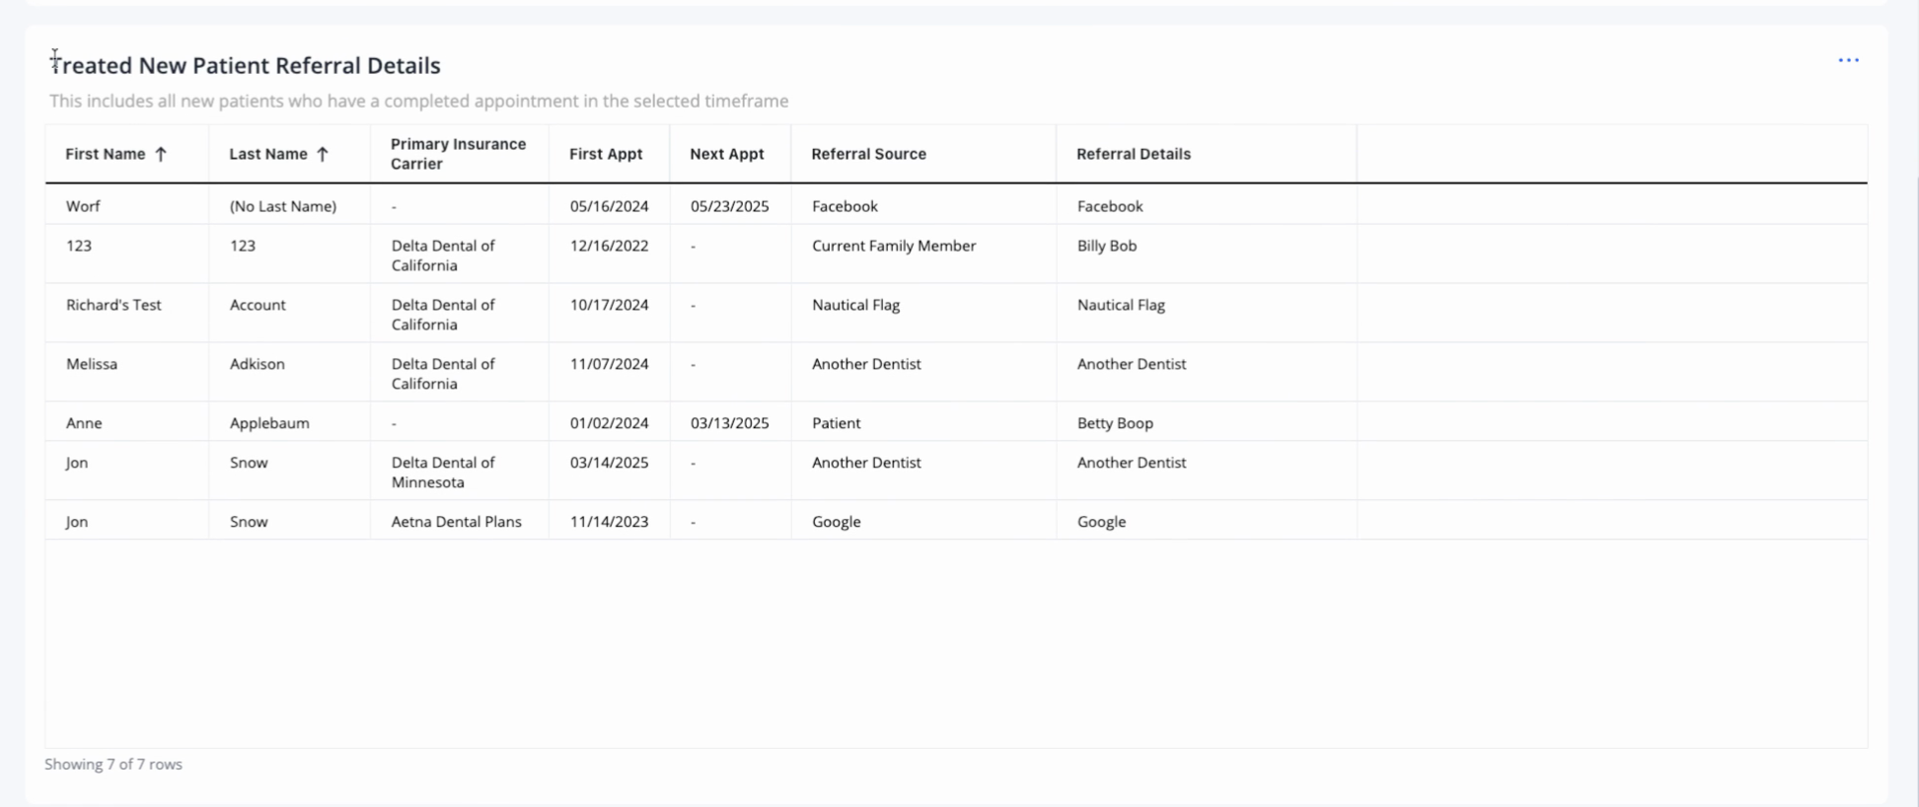Click the Current Family Member referral source

click(894, 246)
